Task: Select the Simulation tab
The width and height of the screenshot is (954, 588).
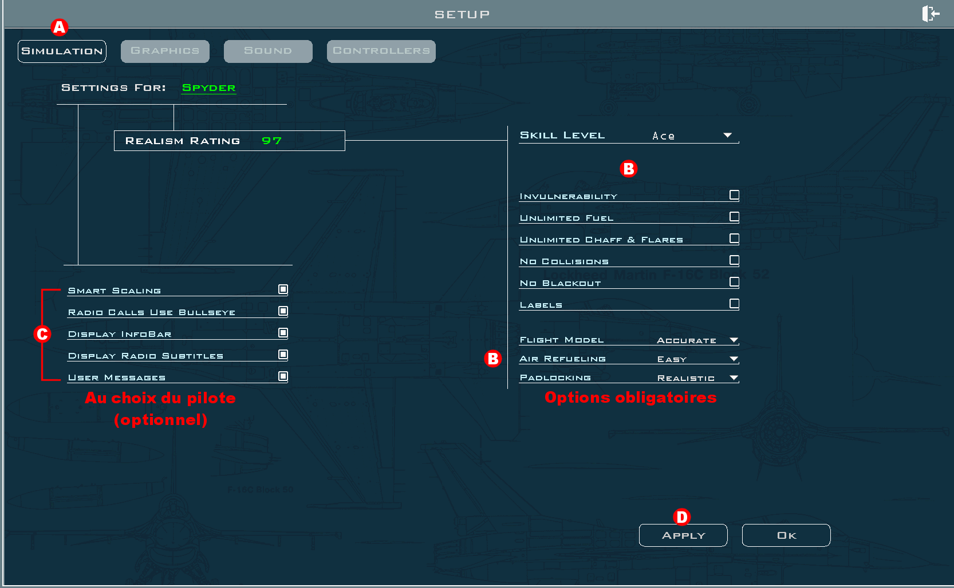Action: point(61,51)
